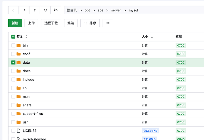This screenshot has height=140, width=204.
Task: Click the refresh directory icon
Action: tap(45, 10)
